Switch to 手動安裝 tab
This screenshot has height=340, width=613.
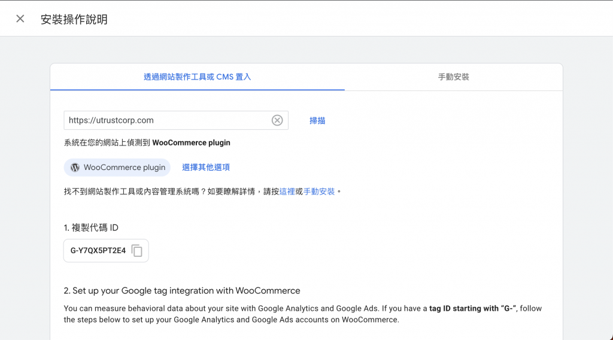(454, 77)
